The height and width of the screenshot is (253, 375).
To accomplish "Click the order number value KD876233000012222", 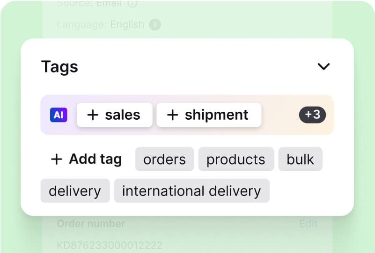I will (110, 245).
